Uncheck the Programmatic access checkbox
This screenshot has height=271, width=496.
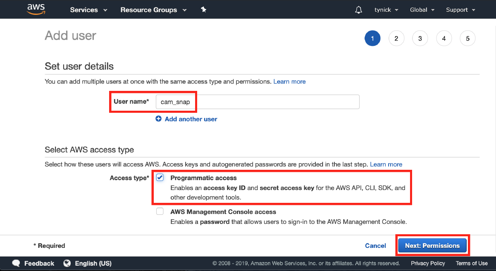pos(160,178)
